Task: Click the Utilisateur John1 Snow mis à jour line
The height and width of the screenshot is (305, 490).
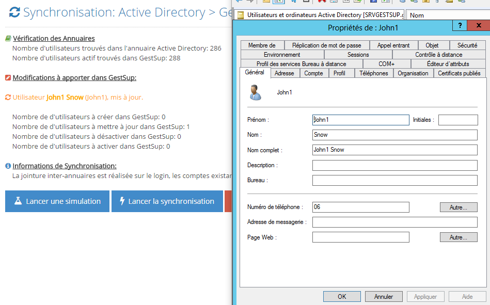Action: click(78, 98)
